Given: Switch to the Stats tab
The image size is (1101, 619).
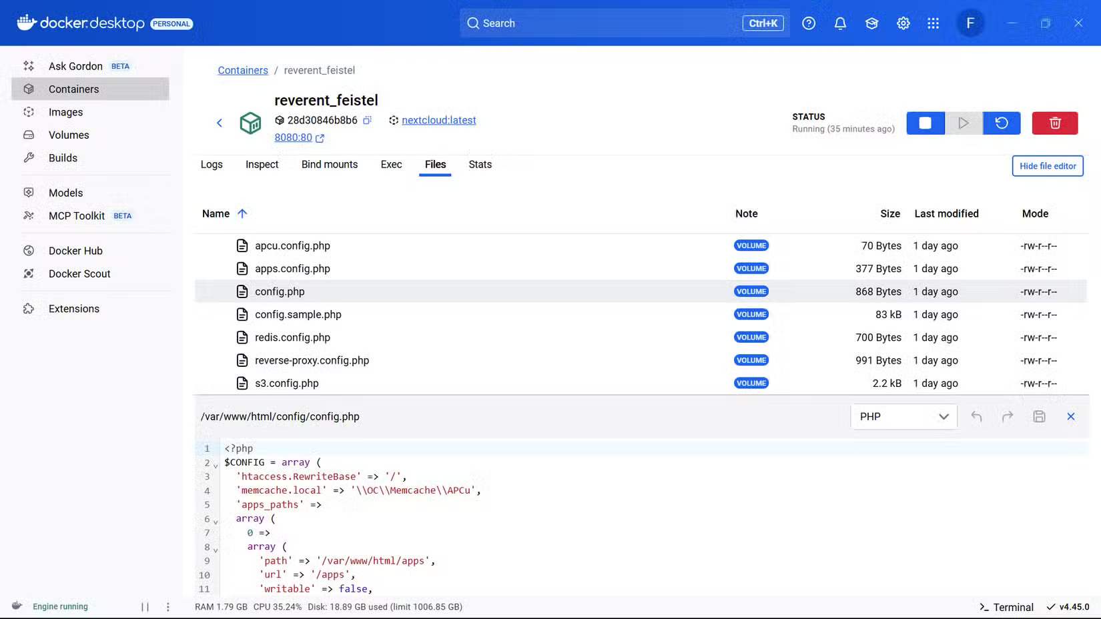Looking at the screenshot, I should (x=480, y=164).
